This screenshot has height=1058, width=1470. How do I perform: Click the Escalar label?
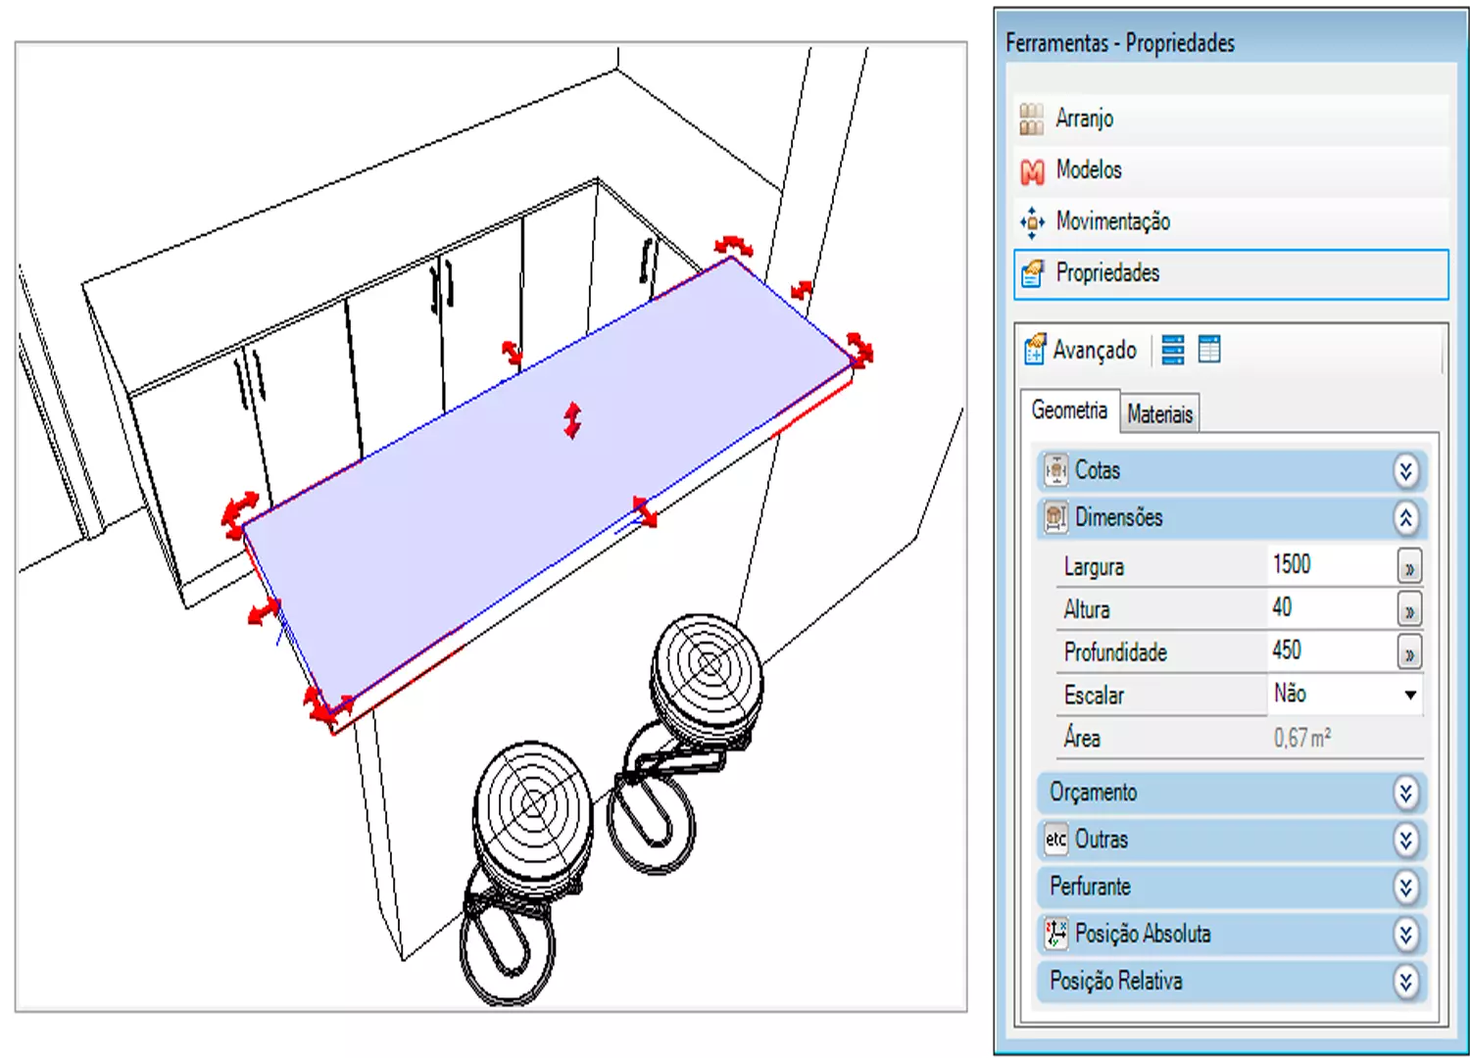click(x=1094, y=696)
